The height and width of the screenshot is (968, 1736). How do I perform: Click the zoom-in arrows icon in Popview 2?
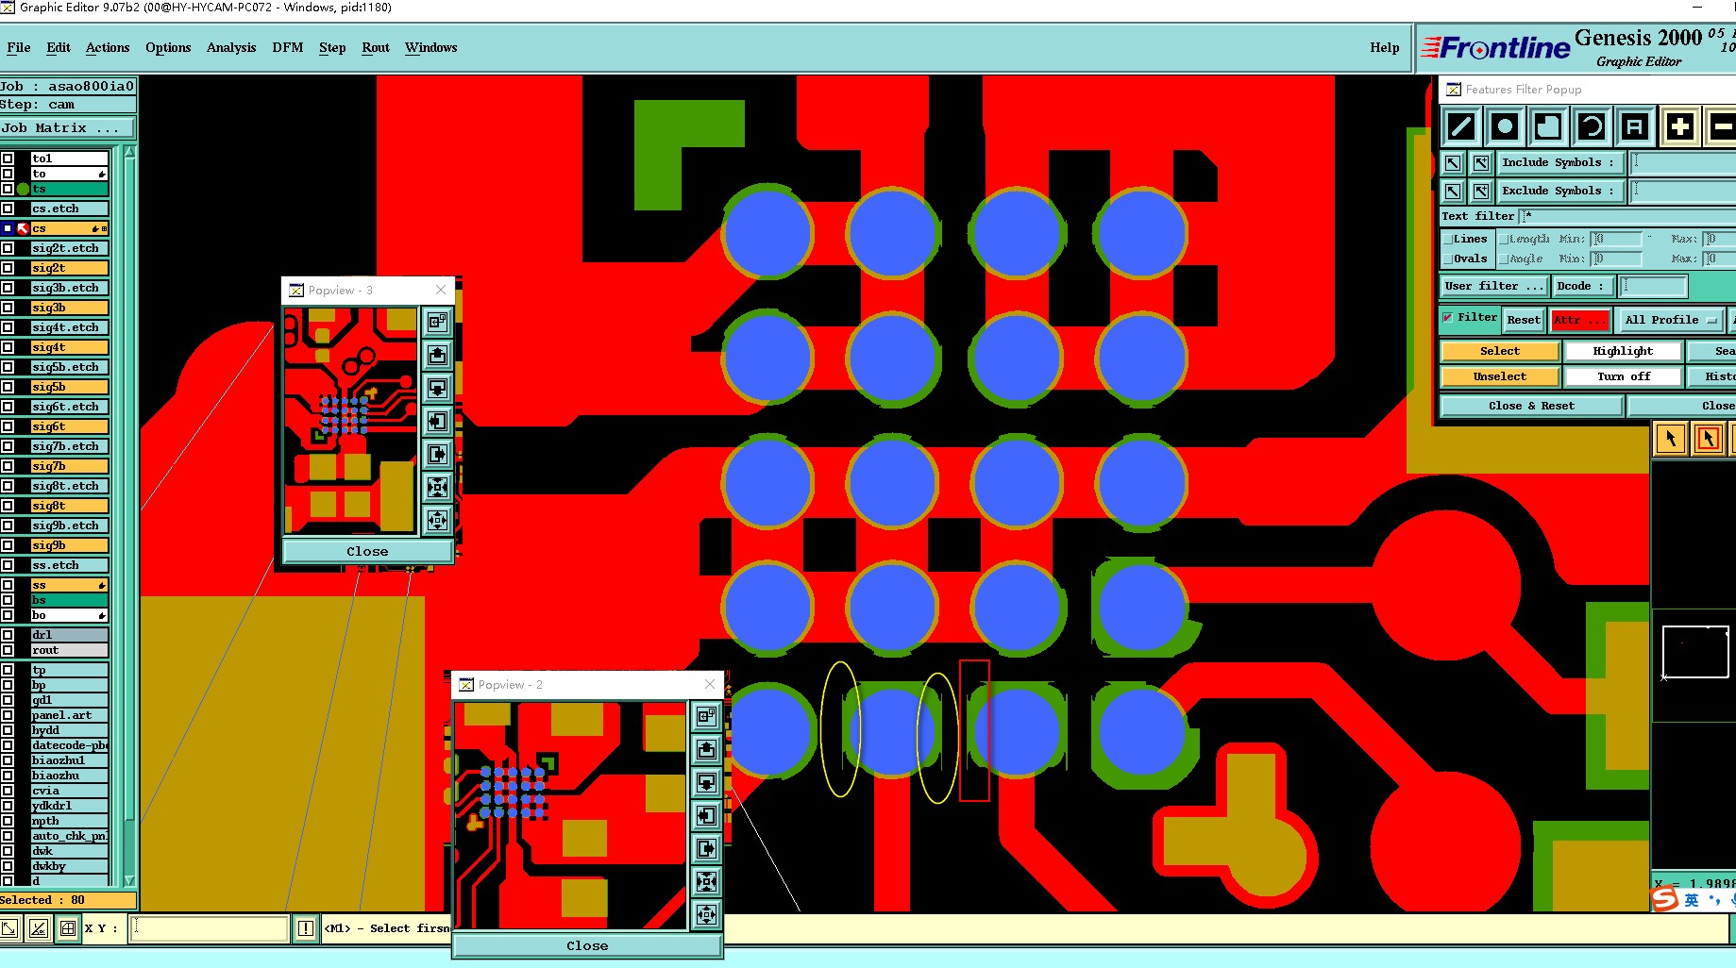click(706, 882)
